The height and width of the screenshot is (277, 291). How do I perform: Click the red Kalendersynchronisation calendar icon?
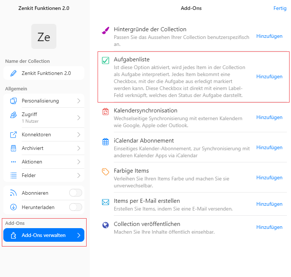pyautogui.click(x=105, y=112)
